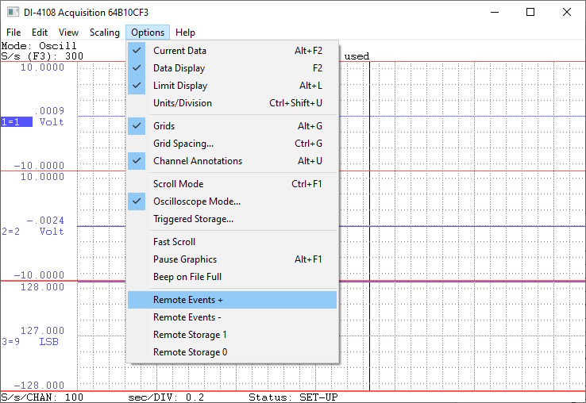
Task: Minimize the acquisition window
Action: click(x=495, y=12)
